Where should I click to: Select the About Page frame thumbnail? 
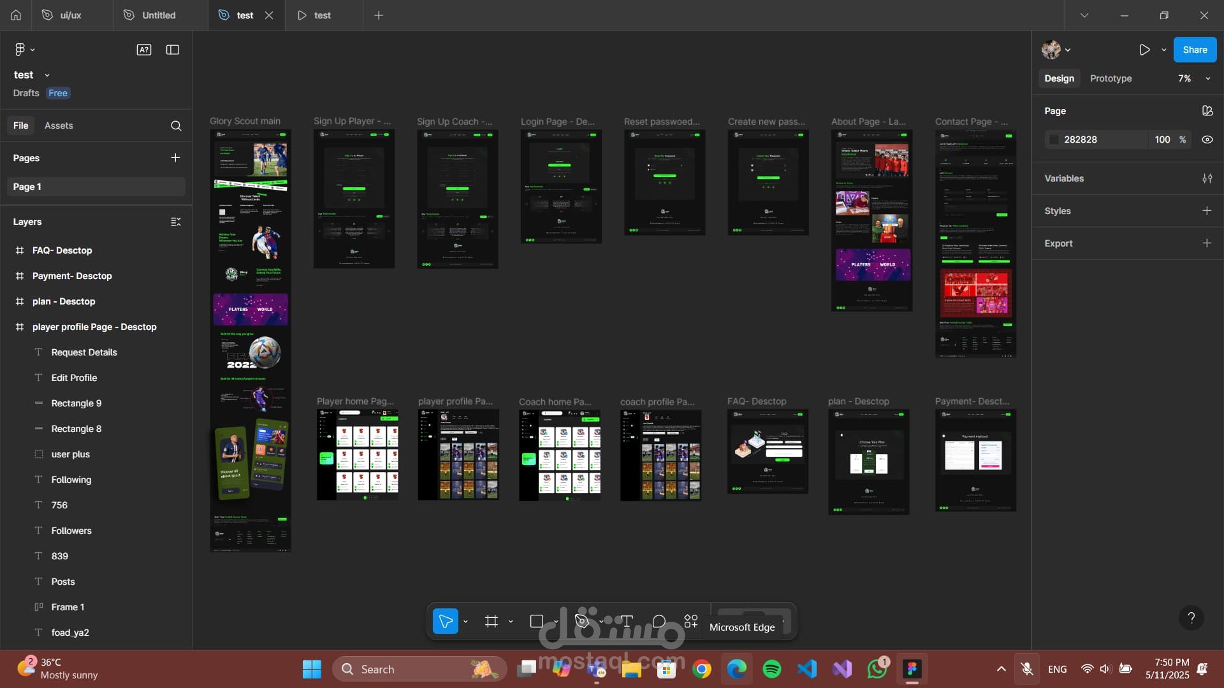pos(871,220)
